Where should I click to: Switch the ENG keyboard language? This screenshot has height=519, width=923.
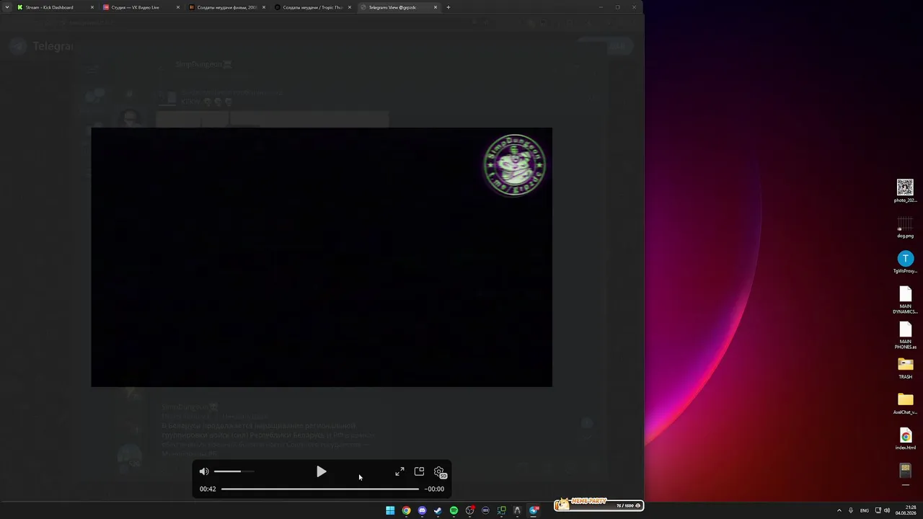[865, 510]
